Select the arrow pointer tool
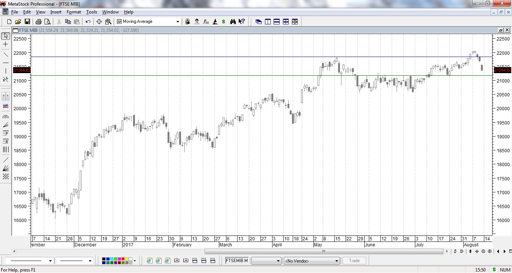Screen dimensions: 512x273 point(6,36)
